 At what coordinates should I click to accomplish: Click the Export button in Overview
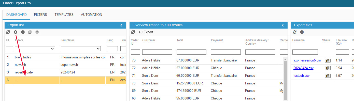pyautogui.click(x=146, y=32)
